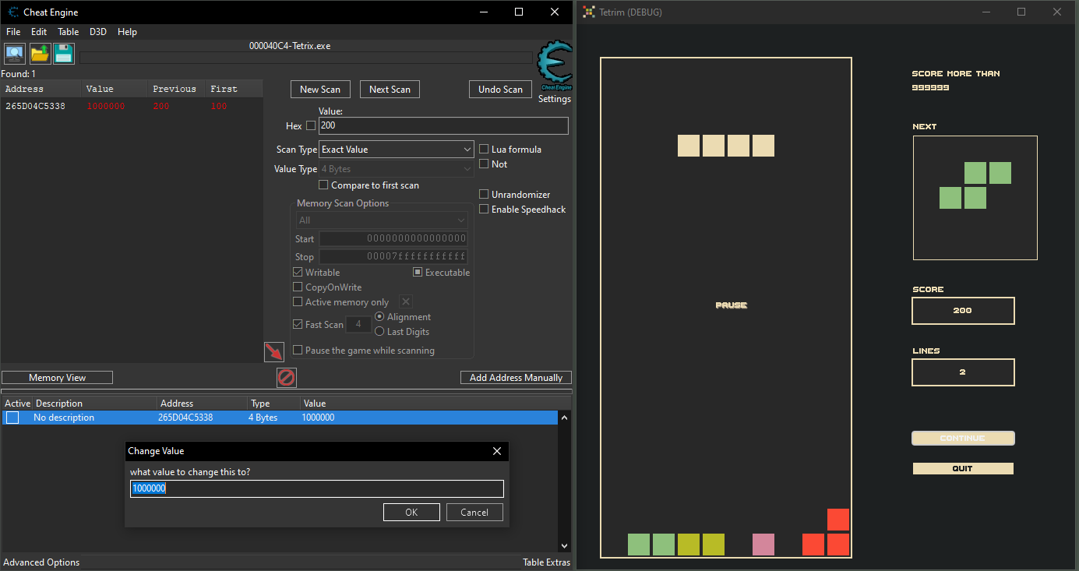
Task: Open the Value Type 4 Bytes dropdown
Action: [397, 169]
